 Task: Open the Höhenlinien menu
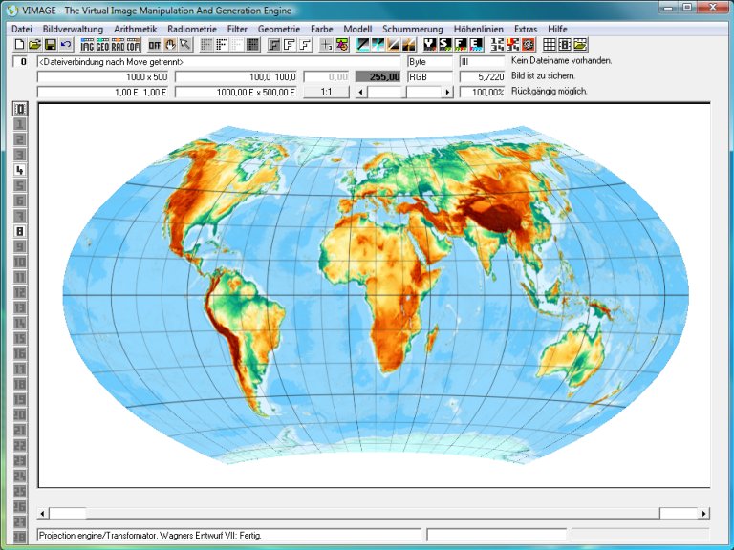[x=479, y=30]
